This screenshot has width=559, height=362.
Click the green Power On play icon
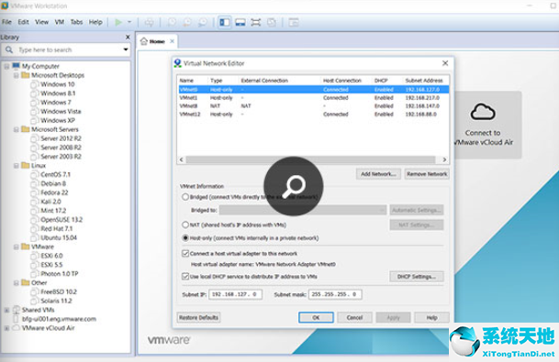[x=118, y=22]
